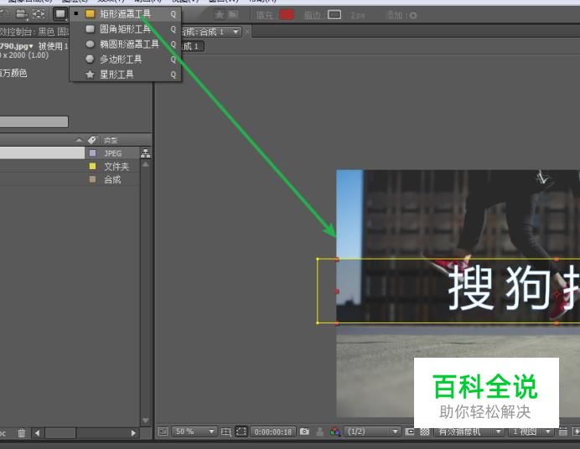Click the sort arrow in project column header

(79, 140)
